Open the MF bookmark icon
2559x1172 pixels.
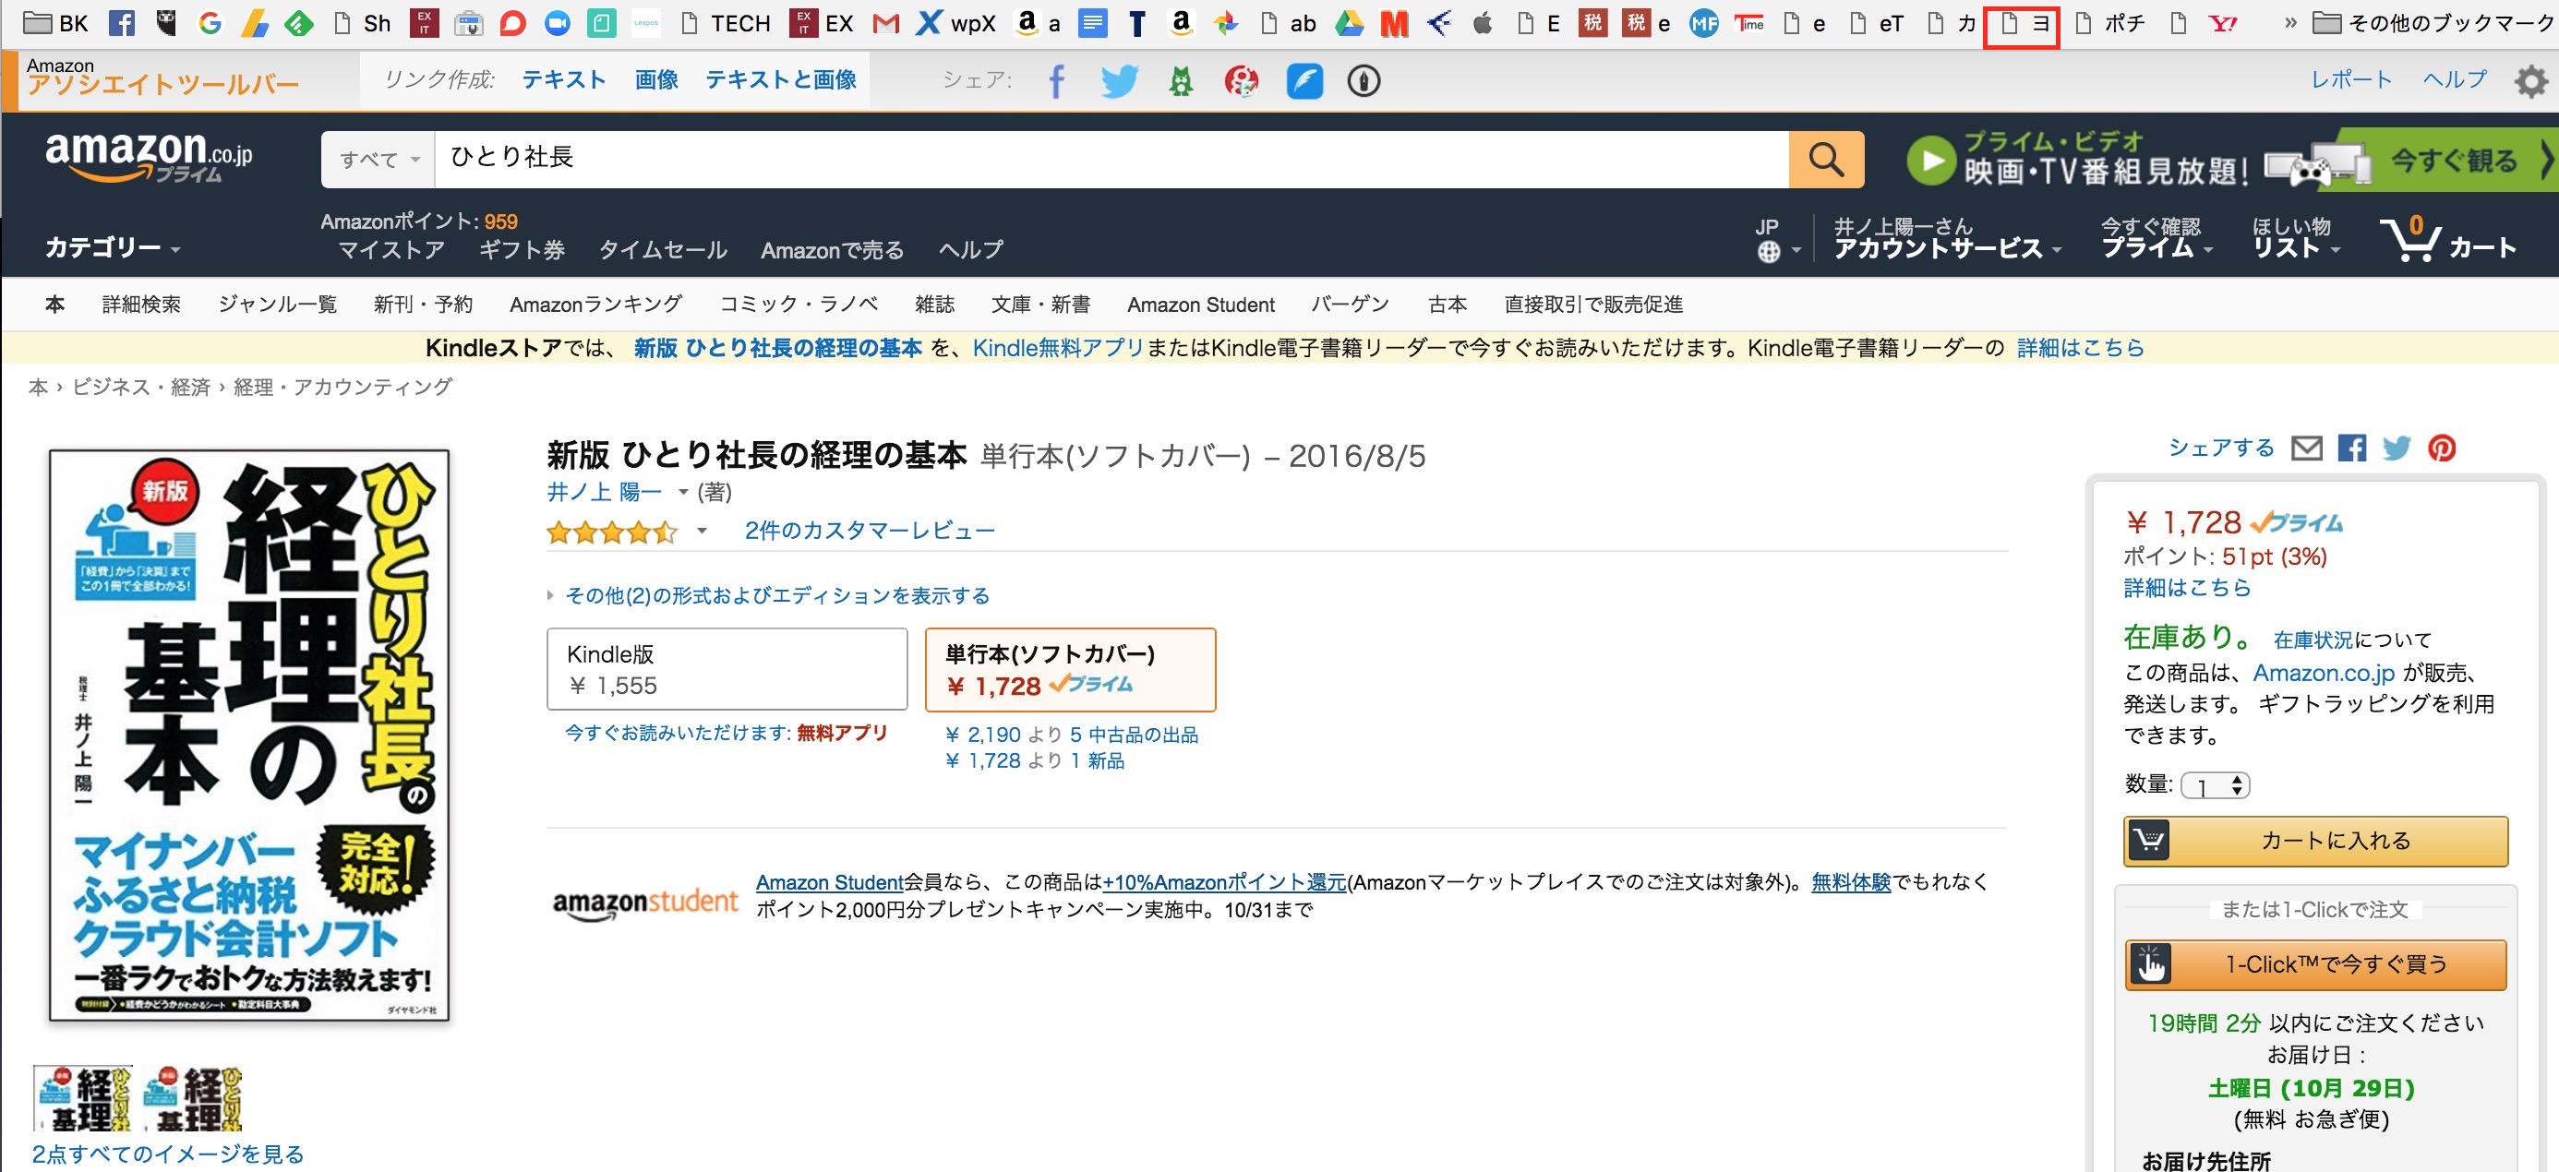pyautogui.click(x=1703, y=23)
